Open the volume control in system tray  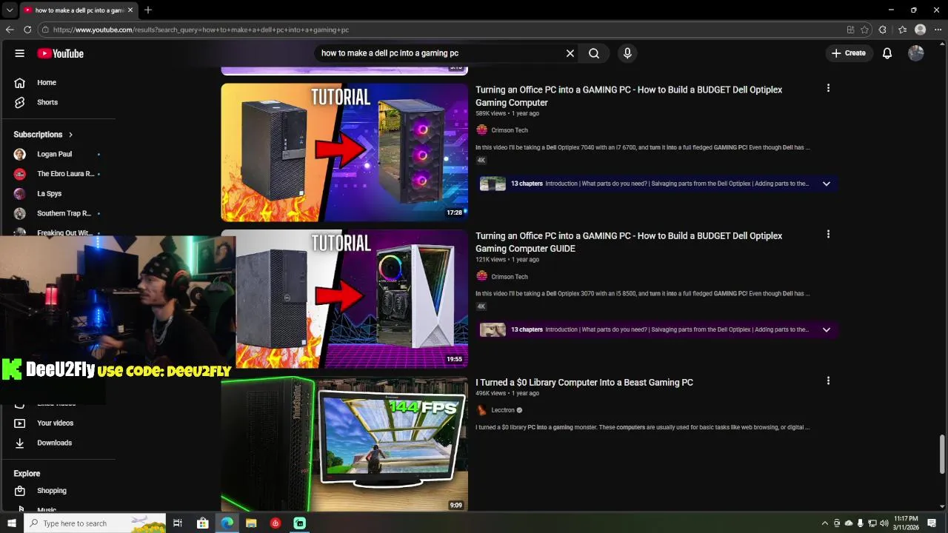click(x=884, y=523)
